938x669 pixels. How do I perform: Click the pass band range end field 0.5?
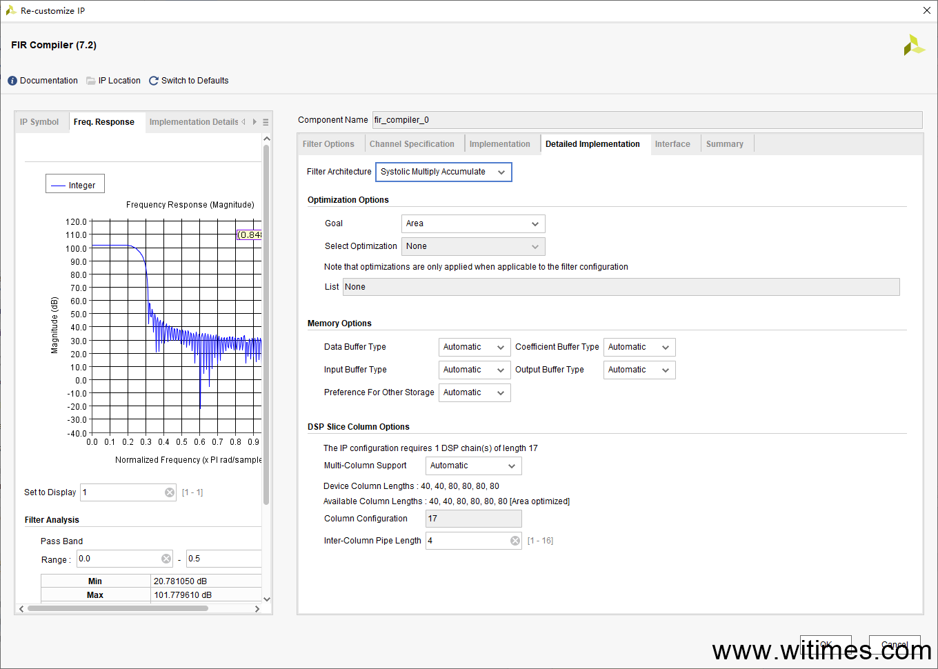[x=223, y=559]
